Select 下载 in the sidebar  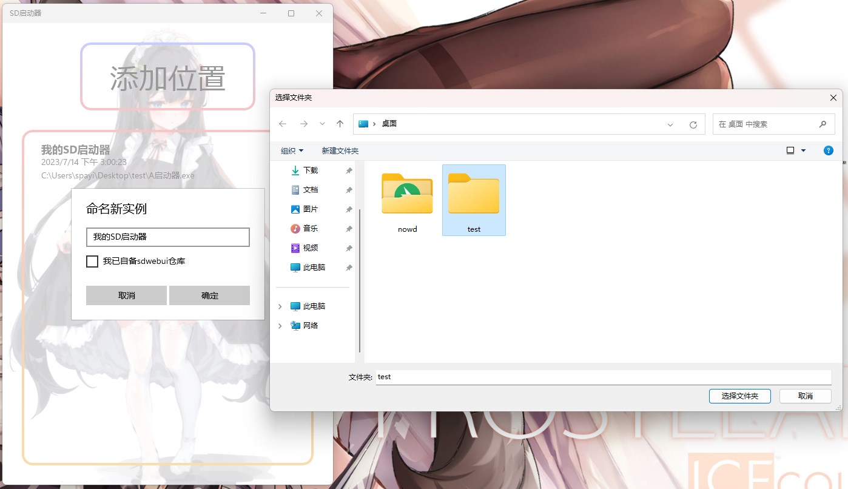311,170
